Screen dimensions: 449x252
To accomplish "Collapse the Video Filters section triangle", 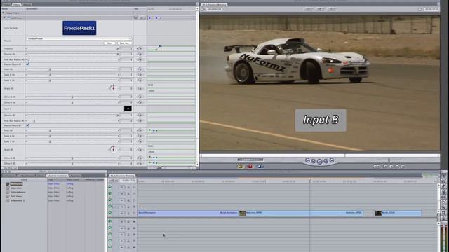I will pos(4,13).
